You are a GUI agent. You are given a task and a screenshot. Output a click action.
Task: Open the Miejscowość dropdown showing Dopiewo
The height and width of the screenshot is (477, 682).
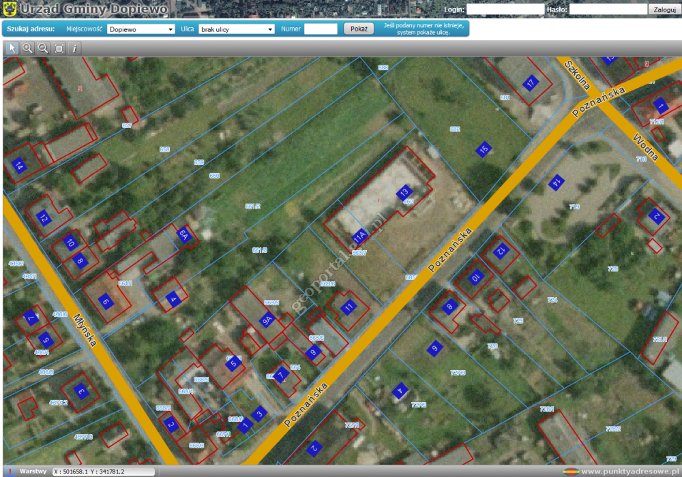point(141,29)
